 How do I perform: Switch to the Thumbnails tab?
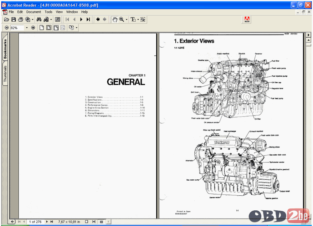coord(5,74)
